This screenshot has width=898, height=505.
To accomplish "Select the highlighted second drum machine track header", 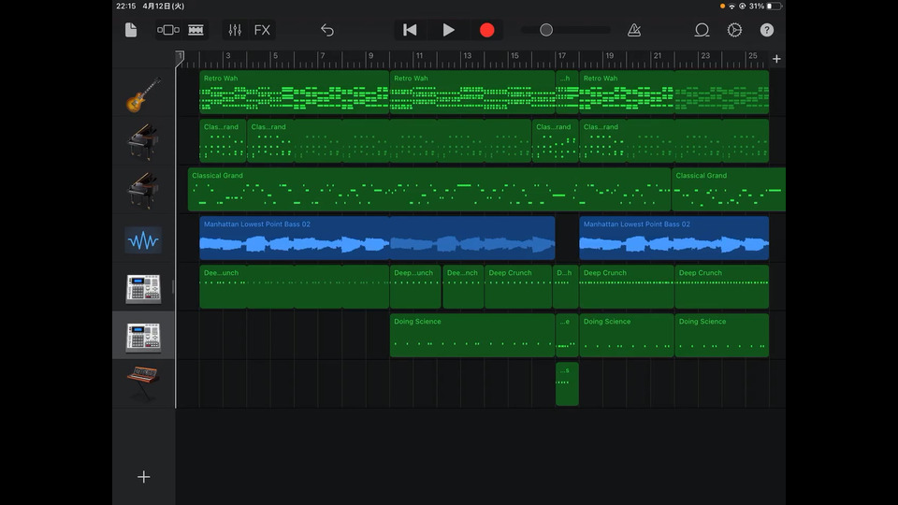I will (x=143, y=336).
